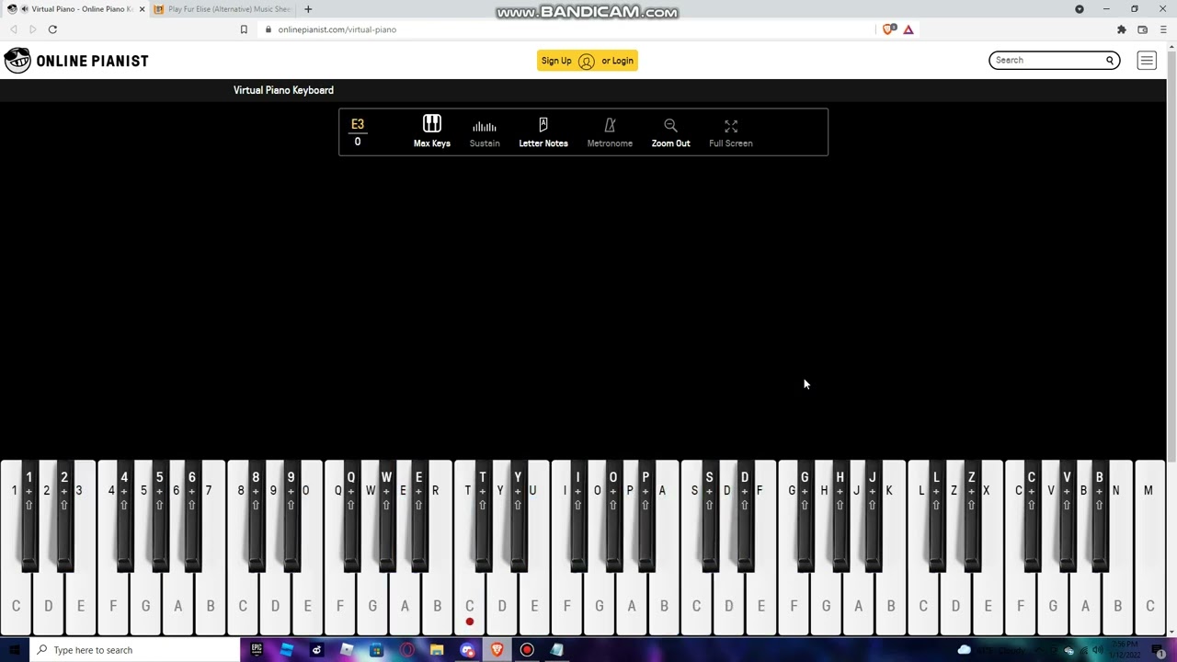Image resolution: width=1177 pixels, height=662 pixels.
Task: Play the black key labeled Z
Action: tap(971, 515)
